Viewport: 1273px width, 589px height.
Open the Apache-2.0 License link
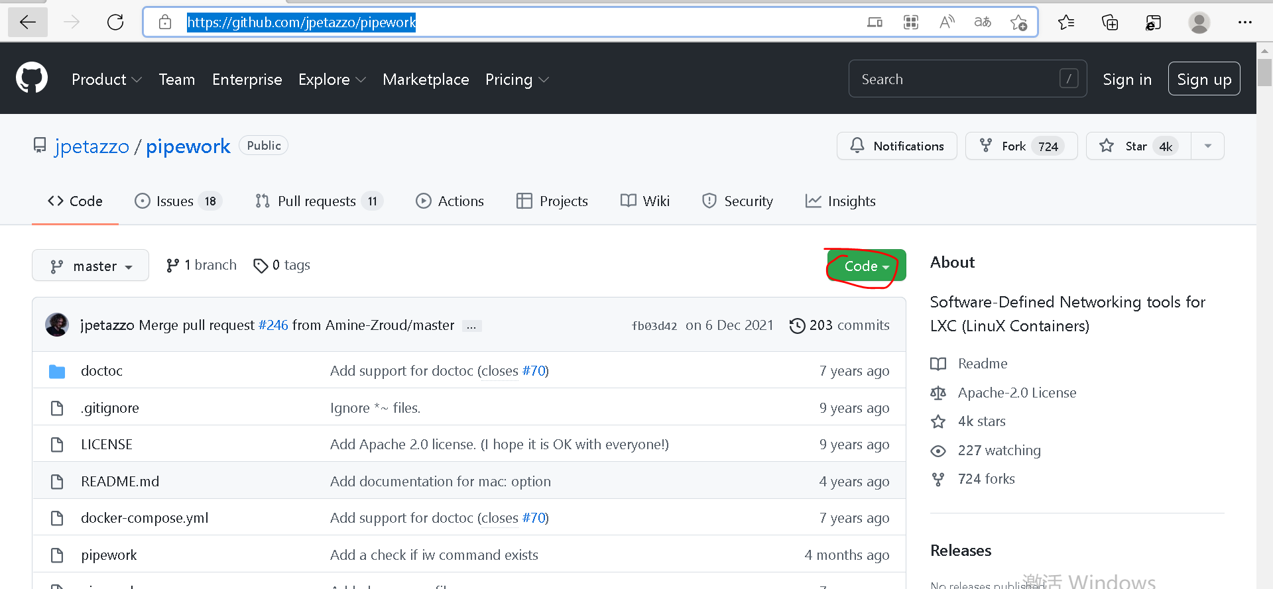[x=1017, y=393]
